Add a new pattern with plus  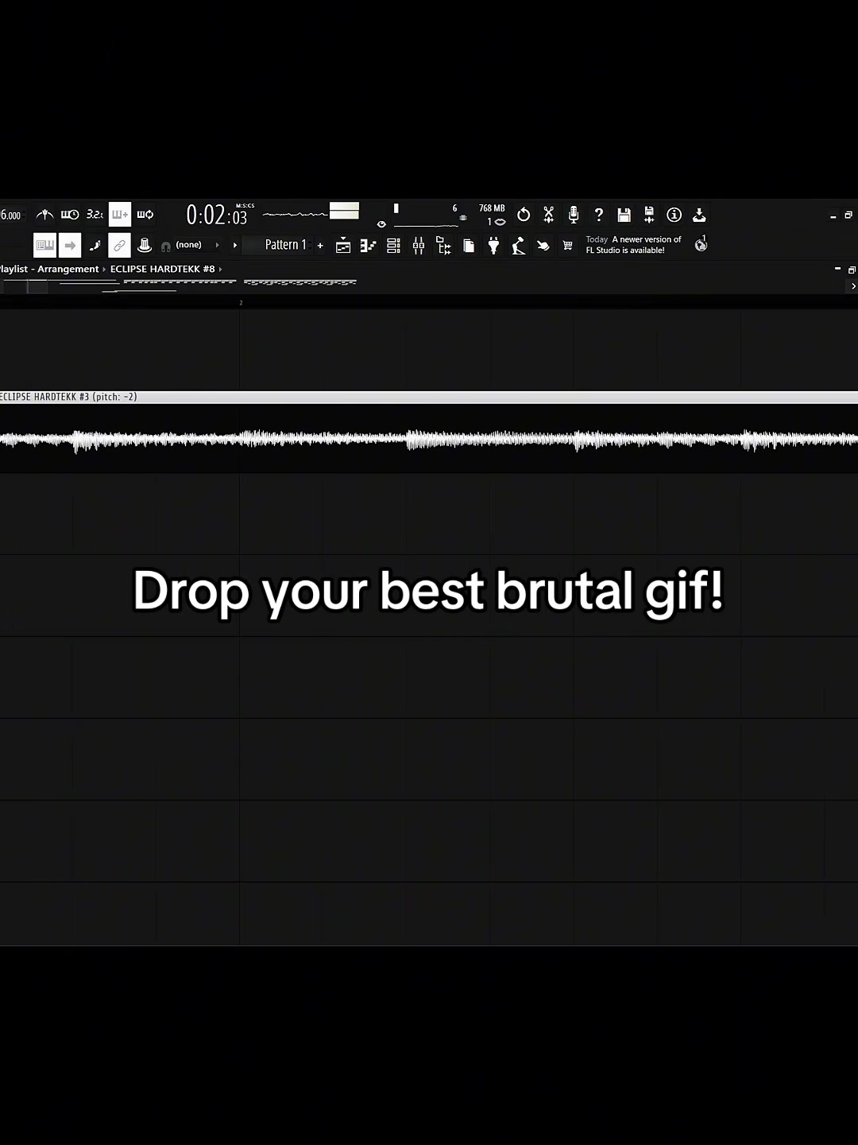(x=320, y=246)
